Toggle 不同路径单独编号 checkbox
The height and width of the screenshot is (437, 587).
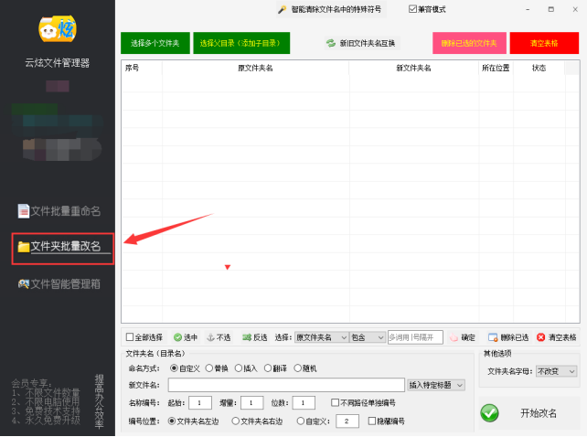(x=335, y=402)
